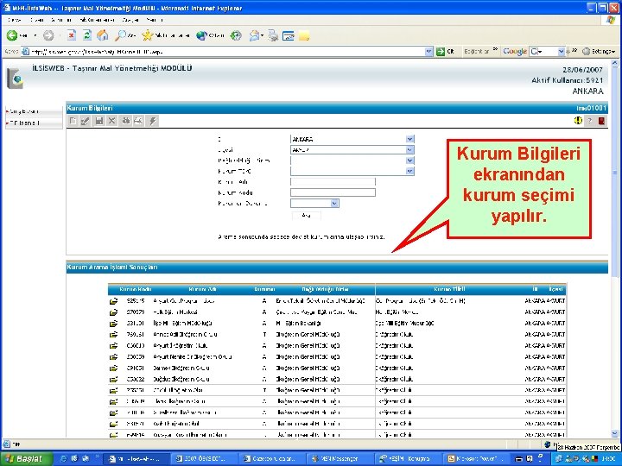Open folder icon for row 925115
Screen dimensions: 622x466
pyautogui.click(x=113, y=301)
